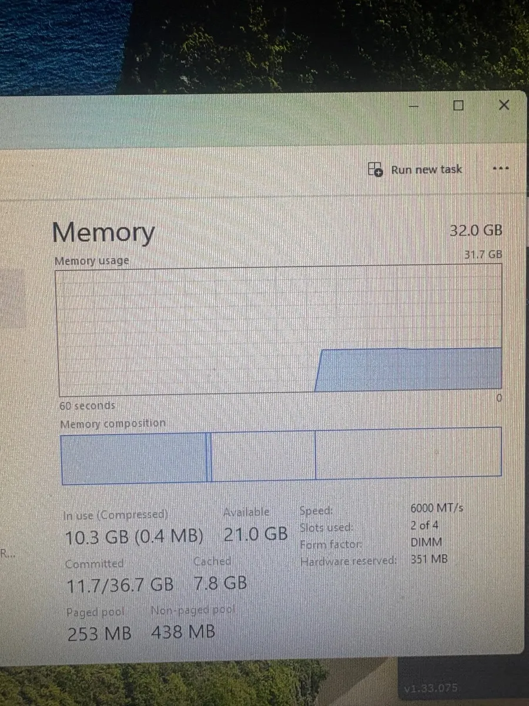Click the Run new task icon
Image resolution: width=529 pixels, height=706 pixels.
(x=375, y=169)
